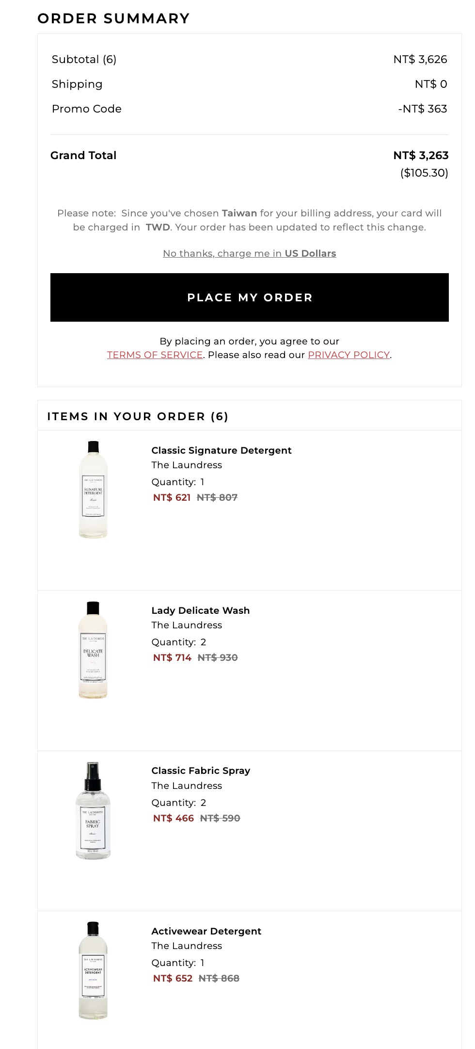Open the Classic Signature Detergent product title
Image resolution: width=475 pixels, height=1049 pixels.
[x=221, y=450]
